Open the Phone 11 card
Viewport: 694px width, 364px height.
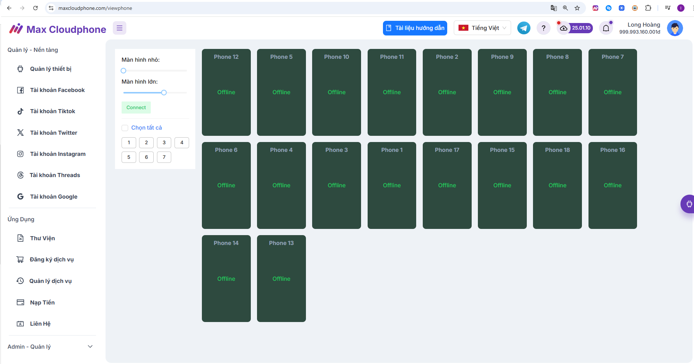[x=392, y=92]
